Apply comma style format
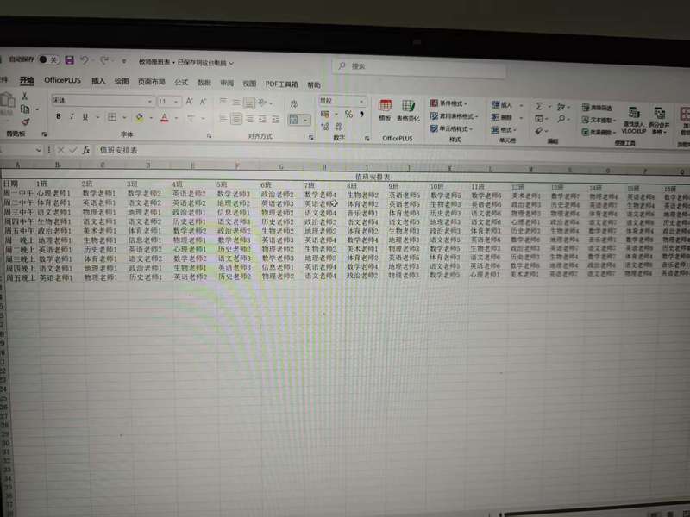This screenshot has width=690, height=517. [361, 115]
